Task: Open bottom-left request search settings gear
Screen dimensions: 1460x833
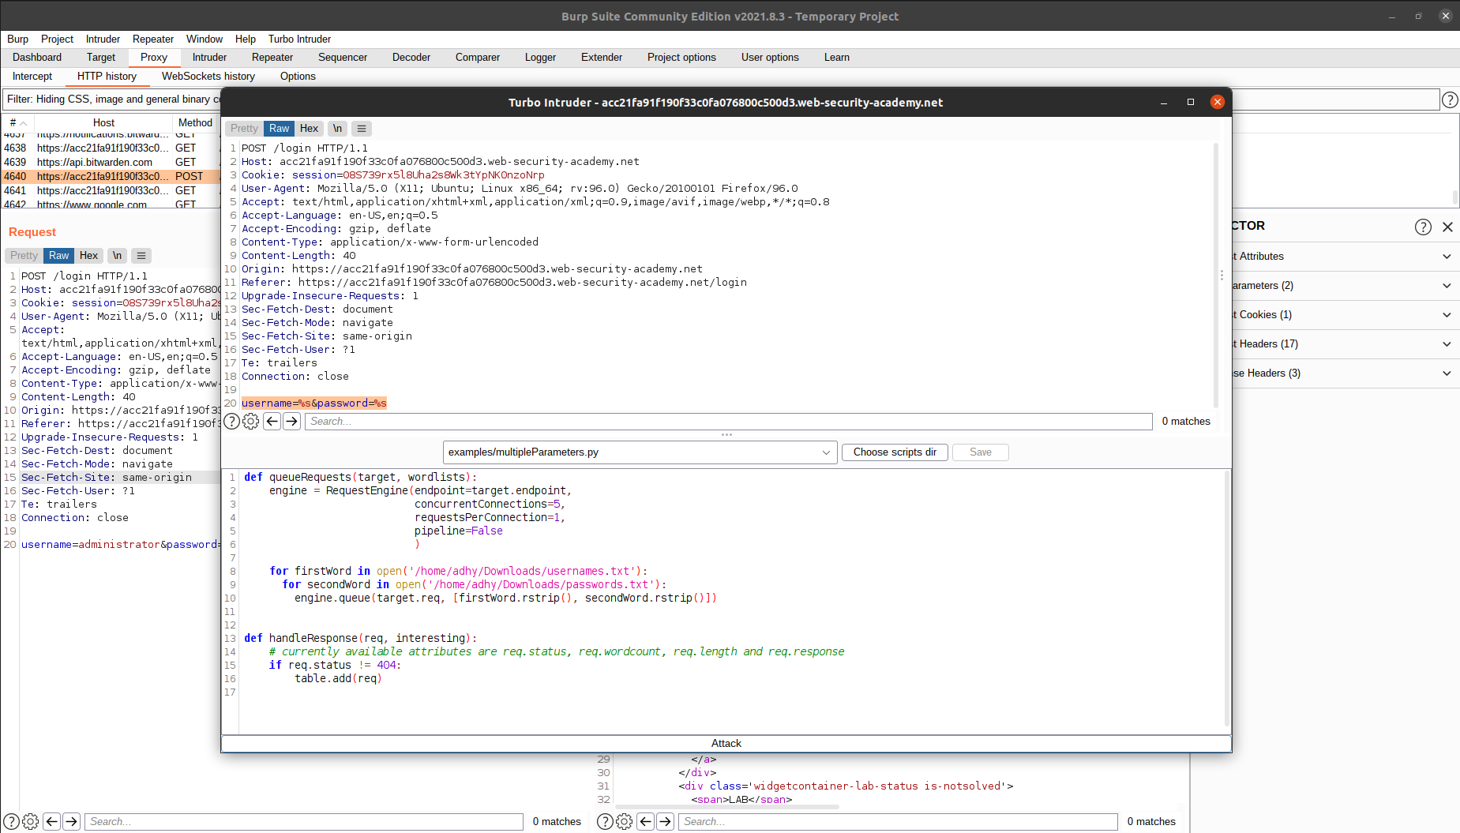Action: 31,822
